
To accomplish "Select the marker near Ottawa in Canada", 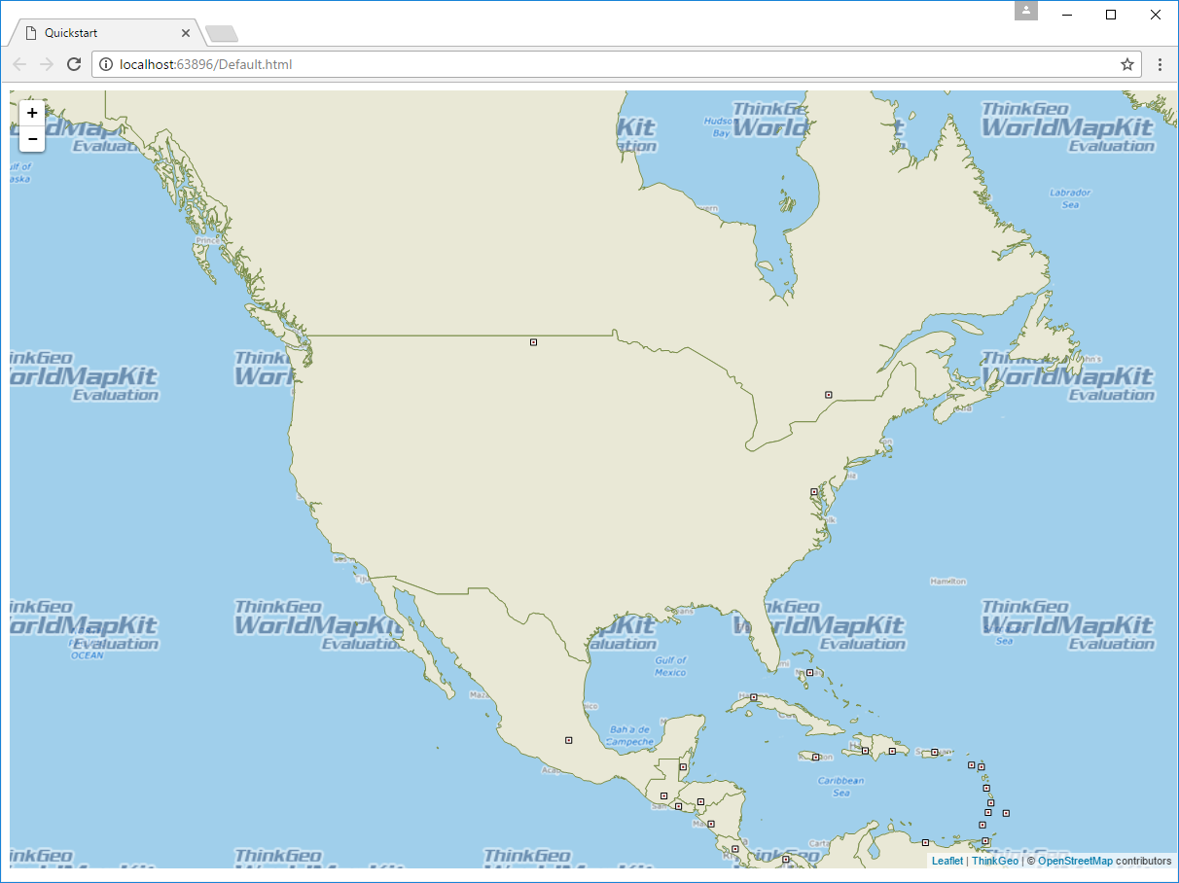I will (x=828, y=395).
